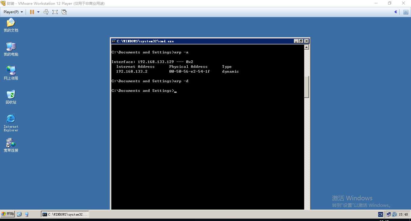Open the VMware devices panel icon
Viewport: 411px width, 221px height.
pyautogui.click(x=406, y=12)
